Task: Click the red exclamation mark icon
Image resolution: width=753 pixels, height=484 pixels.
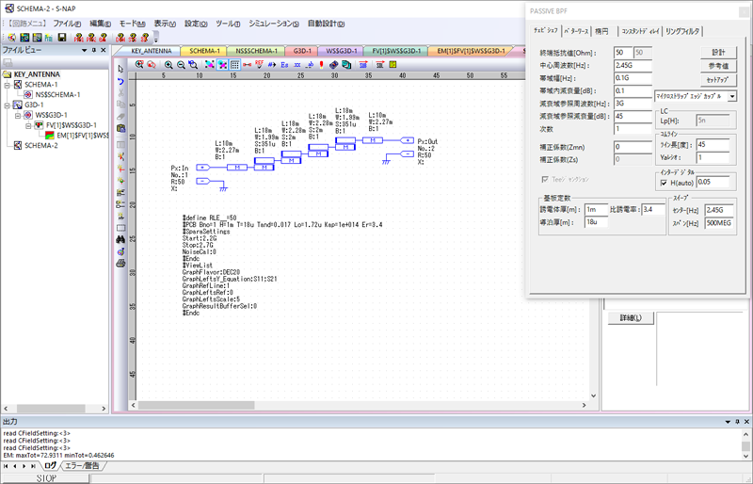Action: (321, 65)
